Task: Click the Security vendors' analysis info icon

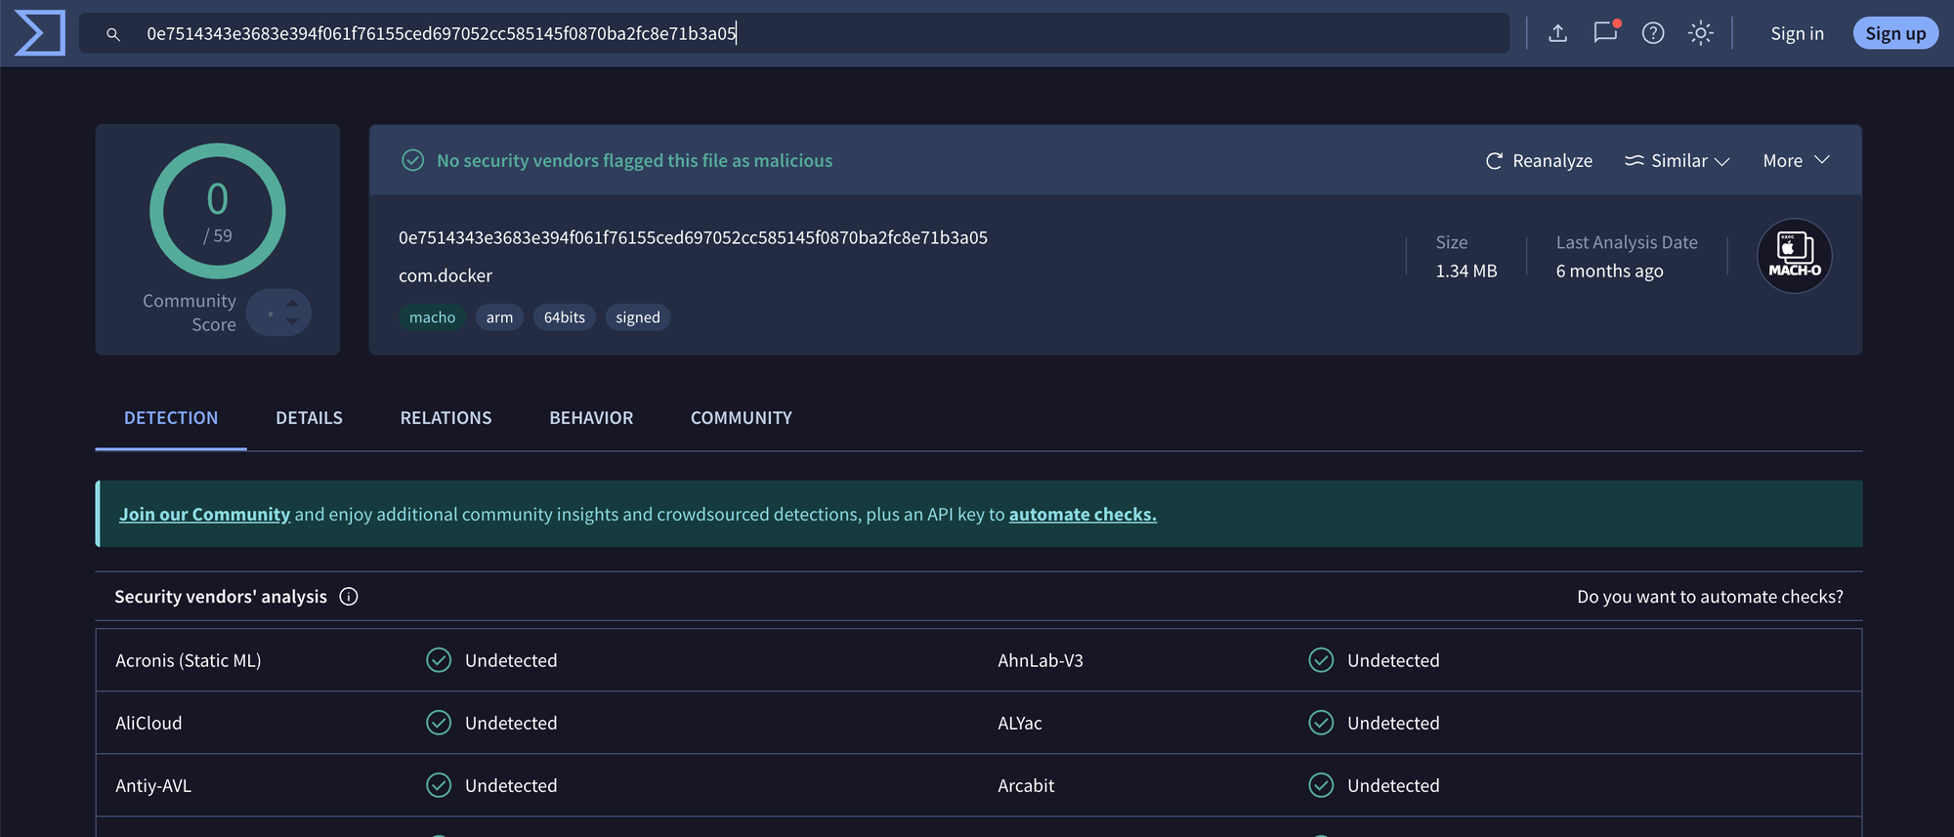Action: click(349, 597)
